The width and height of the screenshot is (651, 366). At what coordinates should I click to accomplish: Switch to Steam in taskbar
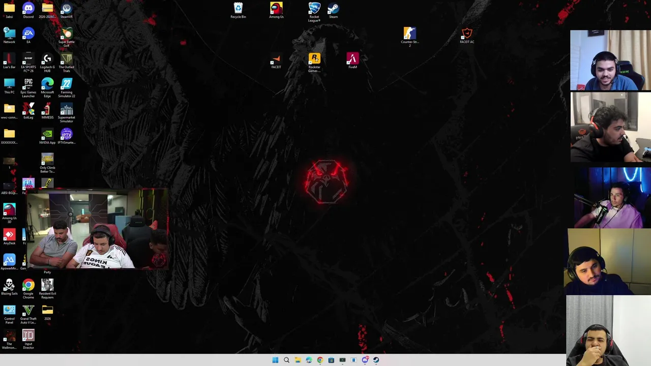[x=376, y=360]
